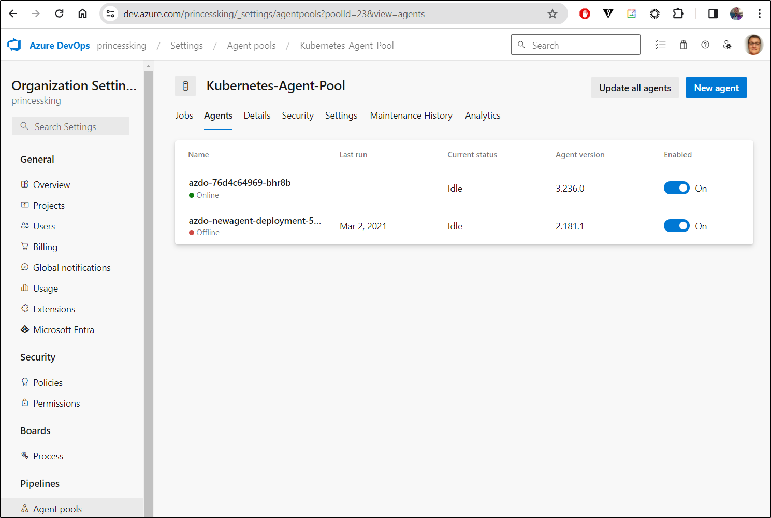
Task: Click the colorful image extension icon
Action: 631,13
